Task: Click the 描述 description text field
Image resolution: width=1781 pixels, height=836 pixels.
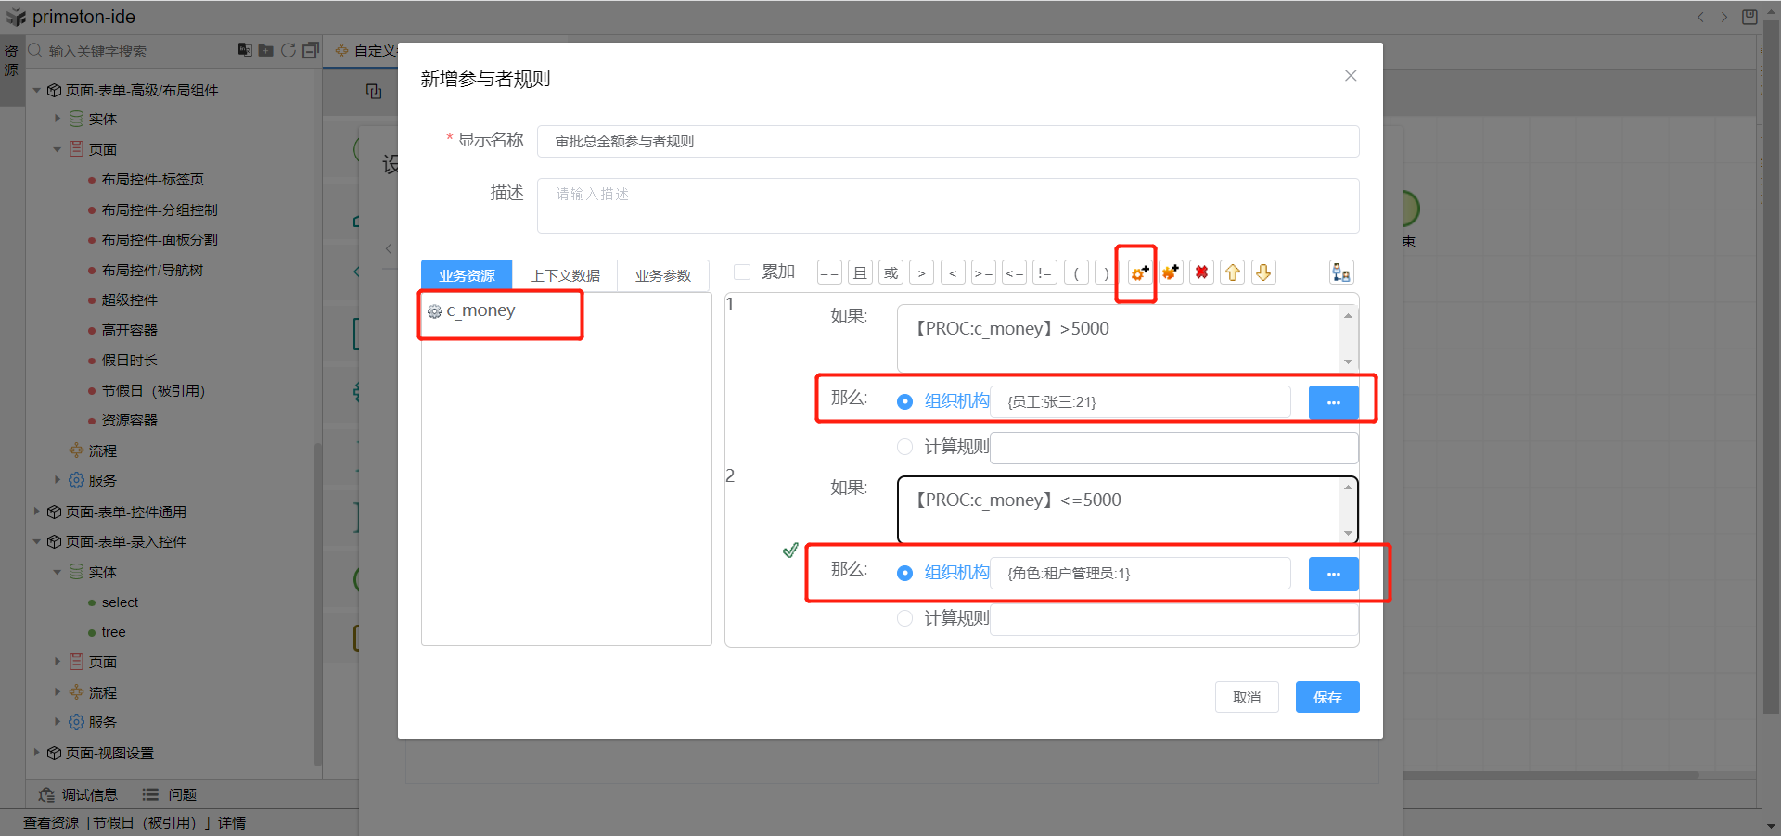Action: (947, 205)
